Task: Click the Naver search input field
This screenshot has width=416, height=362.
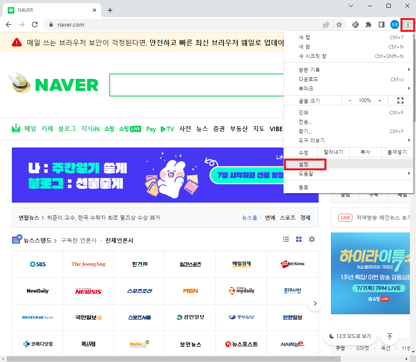Action: [197, 85]
